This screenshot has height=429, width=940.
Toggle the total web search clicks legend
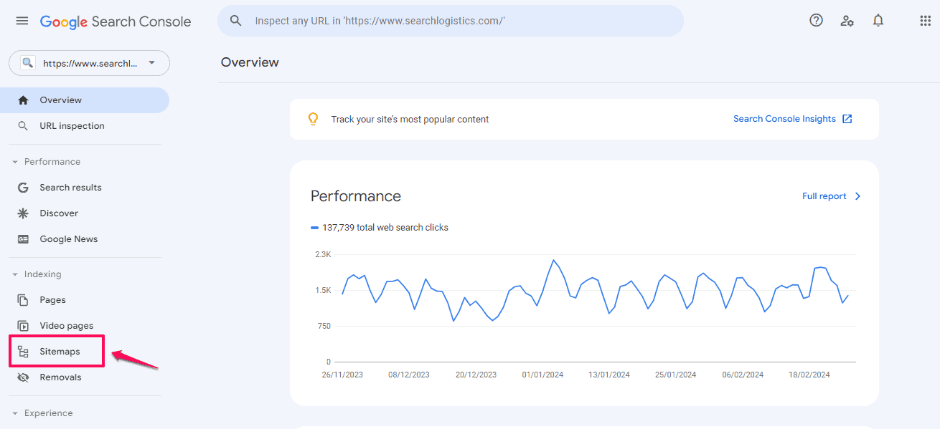pyautogui.click(x=380, y=228)
